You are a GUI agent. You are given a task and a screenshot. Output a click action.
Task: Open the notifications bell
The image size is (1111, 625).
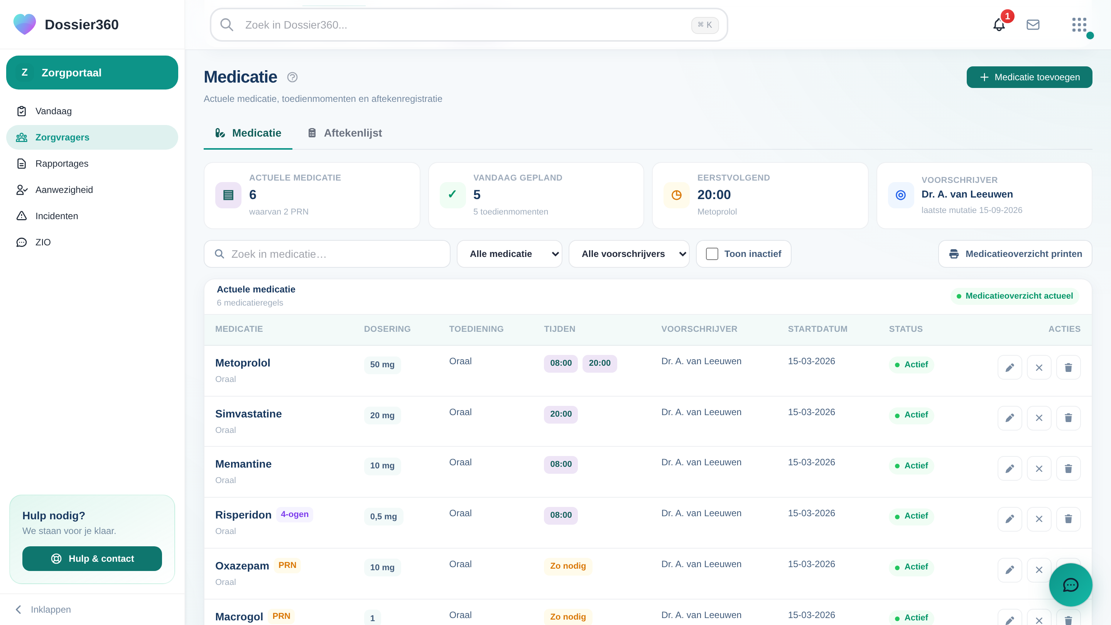[x=999, y=25]
